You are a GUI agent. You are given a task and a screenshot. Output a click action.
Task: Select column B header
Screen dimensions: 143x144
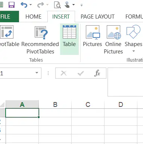tap(55, 105)
